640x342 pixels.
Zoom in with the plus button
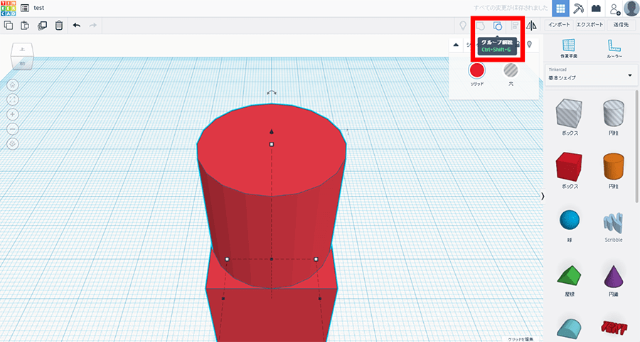[13, 114]
